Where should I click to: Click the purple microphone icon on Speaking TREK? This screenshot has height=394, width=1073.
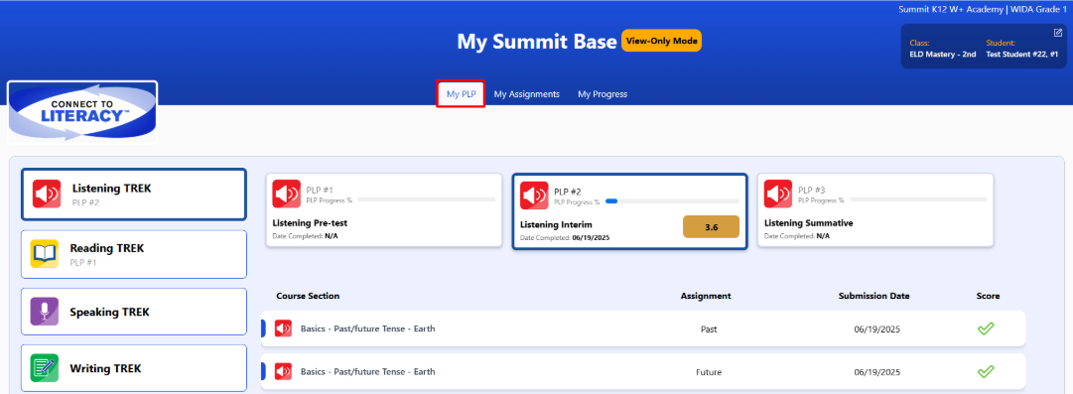(45, 312)
